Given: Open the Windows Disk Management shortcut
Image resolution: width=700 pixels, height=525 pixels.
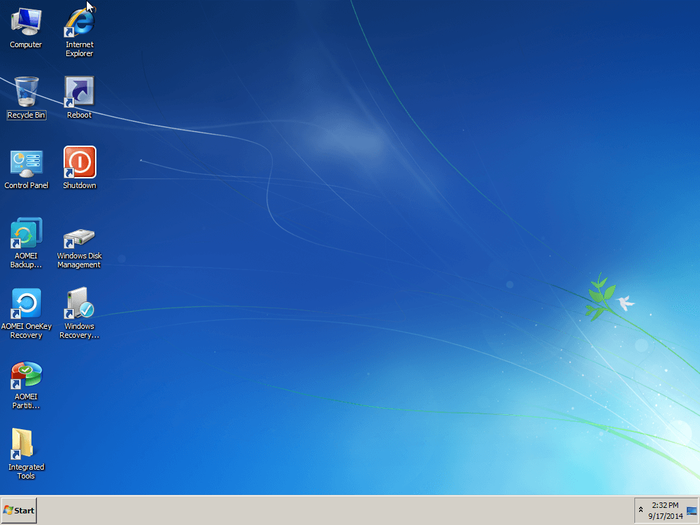Looking at the screenshot, I should point(79,247).
